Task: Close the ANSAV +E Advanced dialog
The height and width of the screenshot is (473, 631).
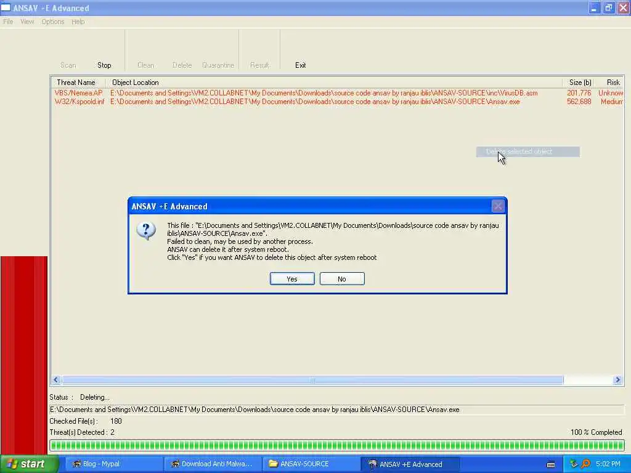Action: 498,206
